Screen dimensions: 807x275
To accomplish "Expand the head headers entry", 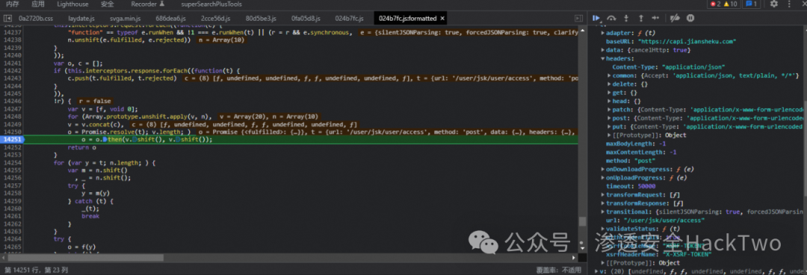I will coord(610,101).
